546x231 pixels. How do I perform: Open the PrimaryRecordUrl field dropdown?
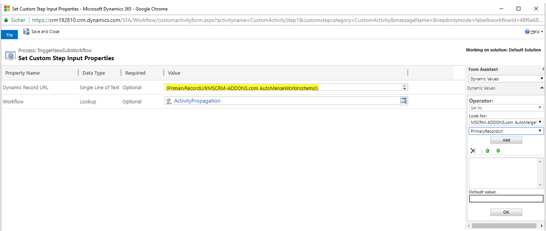pyautogui.click(x=506, y=131)
